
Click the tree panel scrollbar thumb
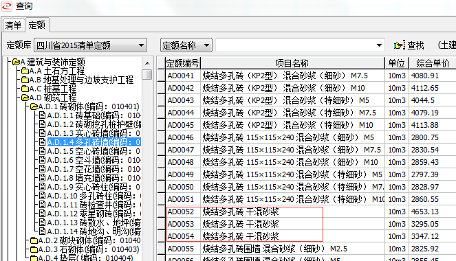(147, 74)
